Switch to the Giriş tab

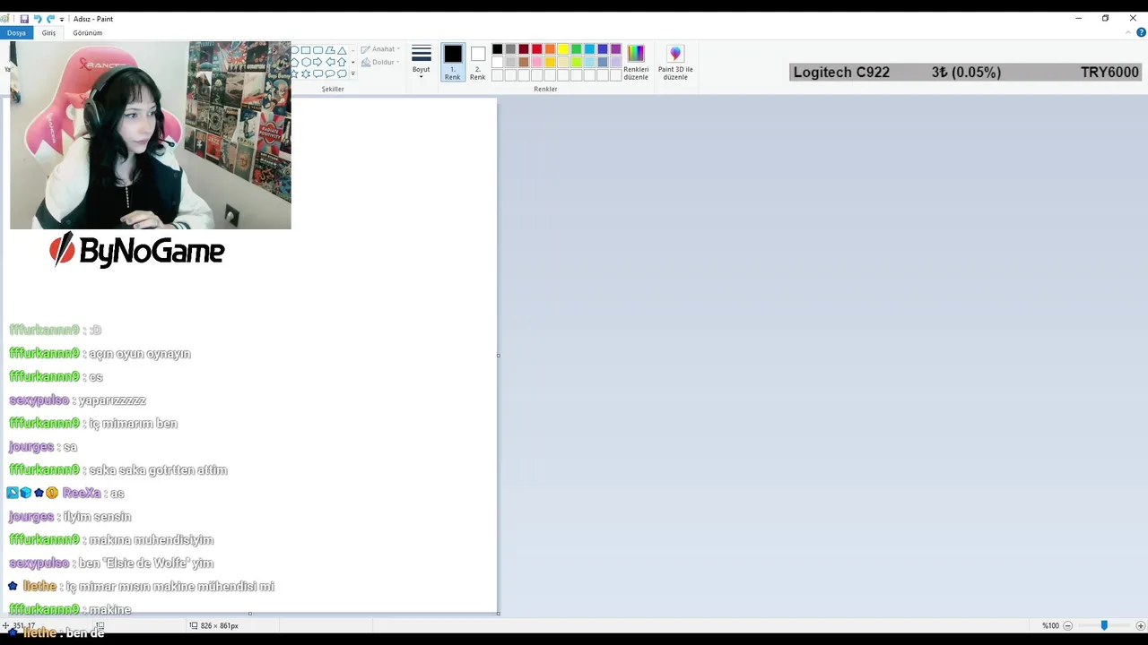coord(48,32)
